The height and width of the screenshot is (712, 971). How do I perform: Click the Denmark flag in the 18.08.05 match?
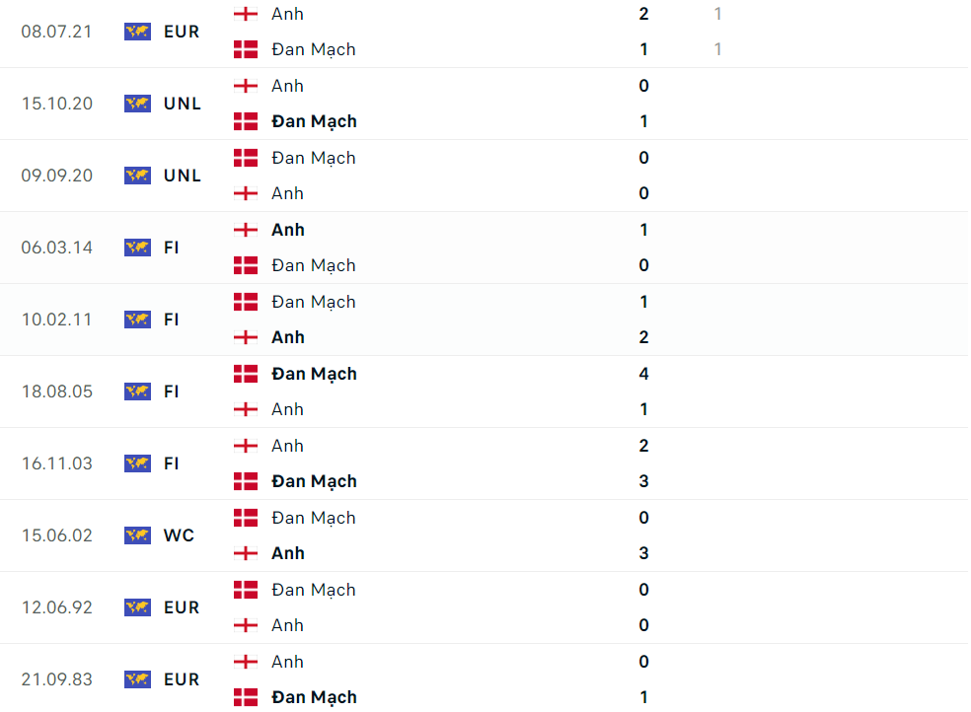coord(246,374)
